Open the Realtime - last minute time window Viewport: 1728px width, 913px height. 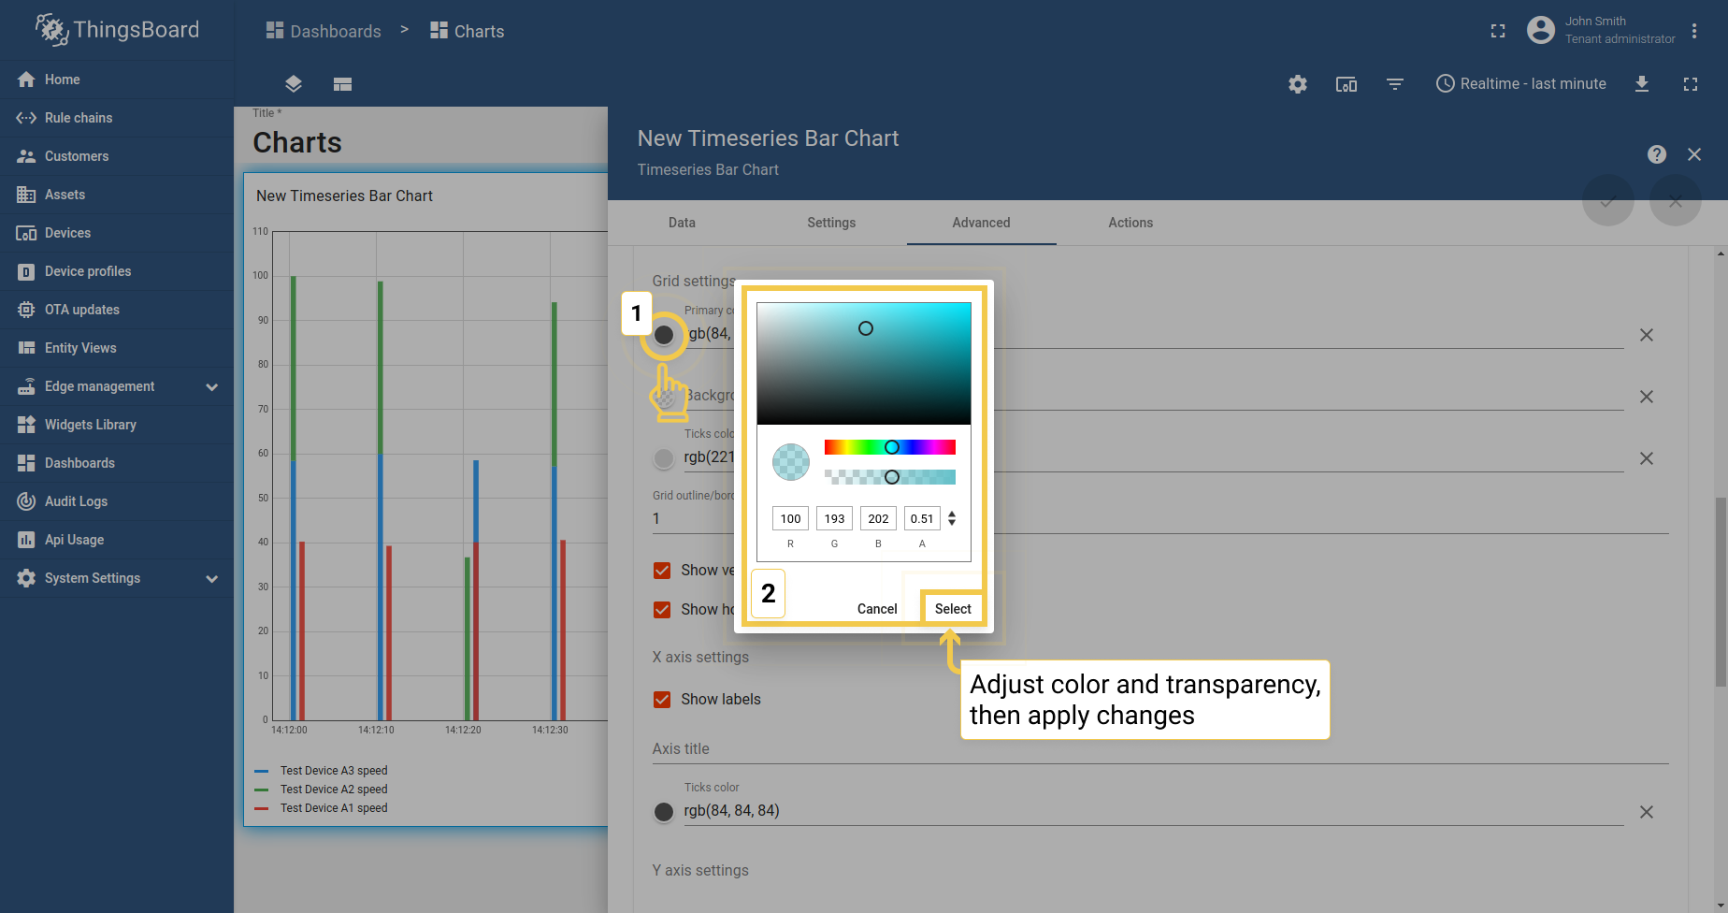(x=1520, y=84)
